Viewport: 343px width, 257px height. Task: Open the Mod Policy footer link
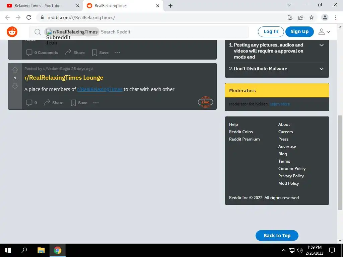(x=288, y=183)
